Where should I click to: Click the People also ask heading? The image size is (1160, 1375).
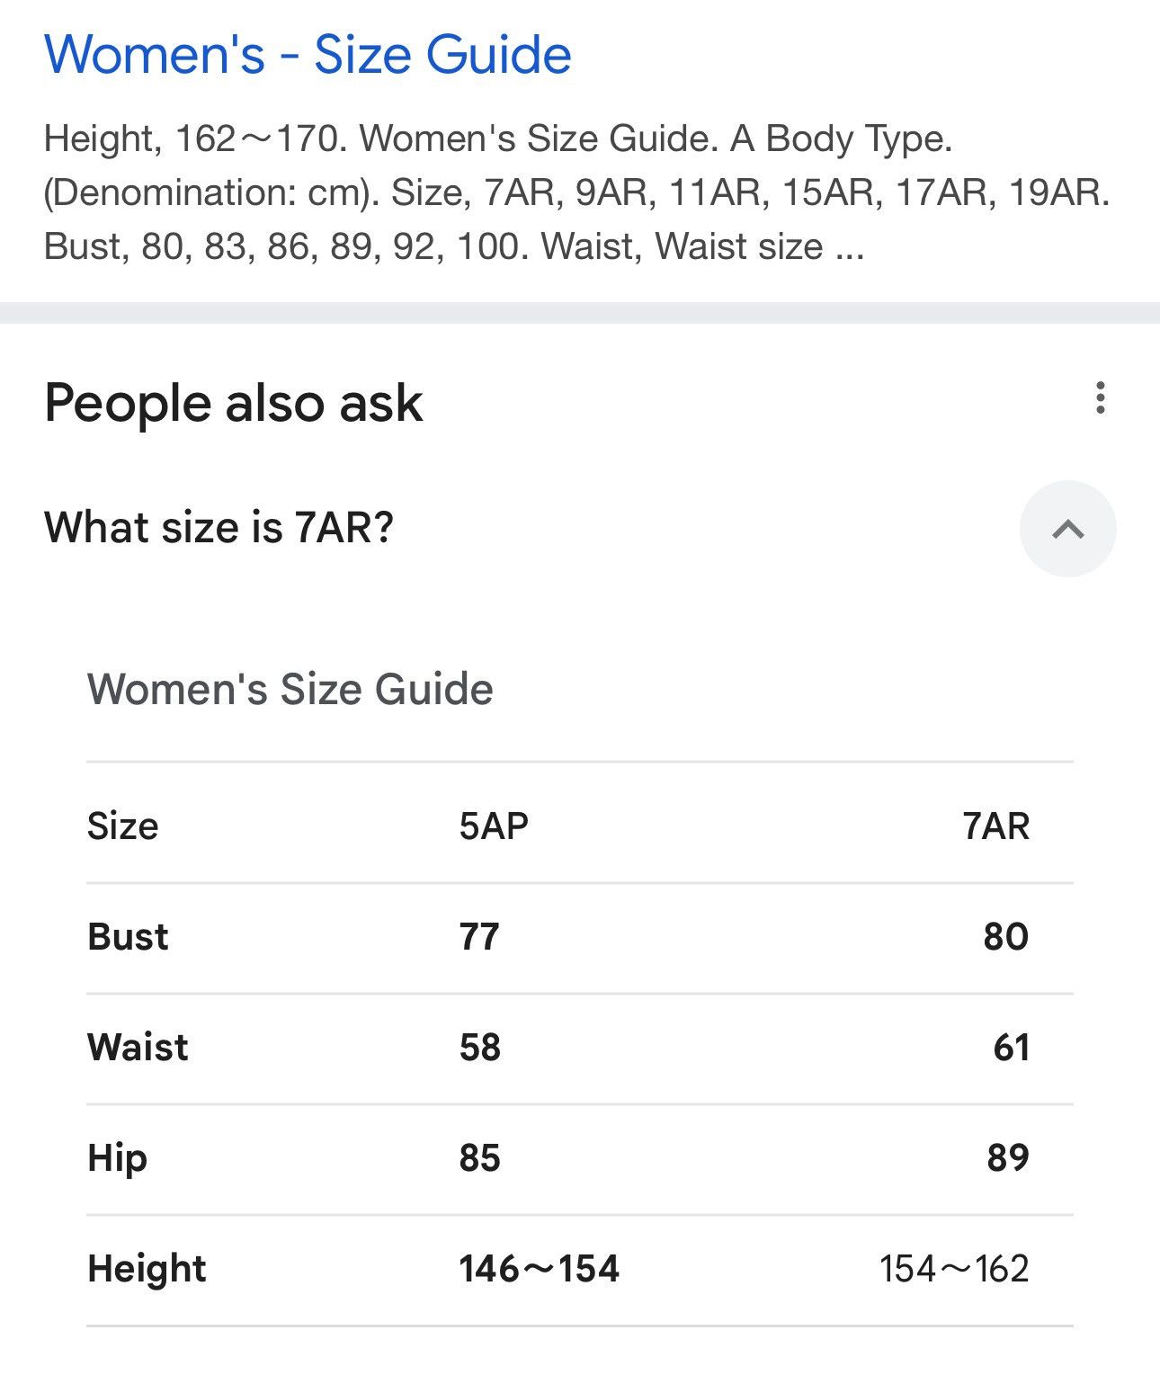coord(234,402)
